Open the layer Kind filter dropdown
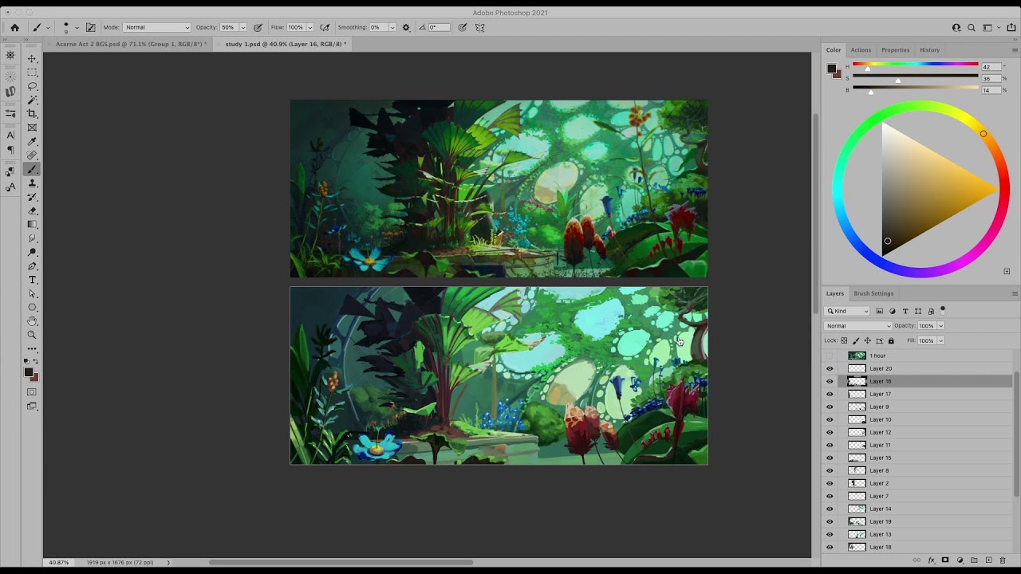 click(847, 311)
